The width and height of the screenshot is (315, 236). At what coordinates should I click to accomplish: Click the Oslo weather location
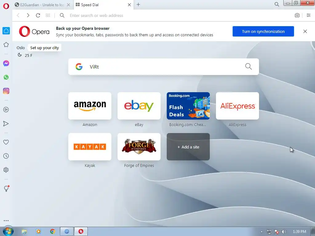21,48
